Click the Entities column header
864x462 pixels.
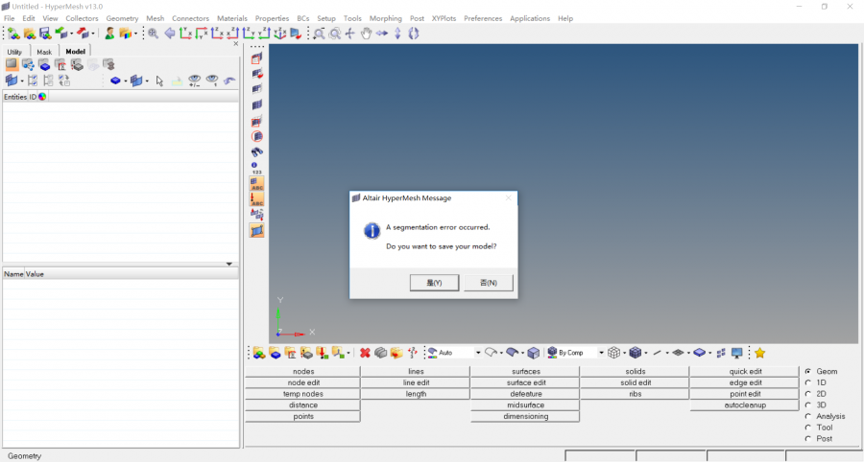click(x=15, y=97)
